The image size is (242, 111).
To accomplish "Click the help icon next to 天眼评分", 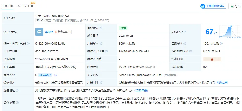I will point(185,32).
